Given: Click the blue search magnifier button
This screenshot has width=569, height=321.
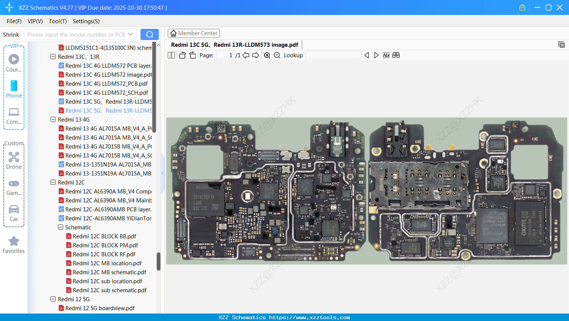Looking at the screenshot, I should 149,34.
